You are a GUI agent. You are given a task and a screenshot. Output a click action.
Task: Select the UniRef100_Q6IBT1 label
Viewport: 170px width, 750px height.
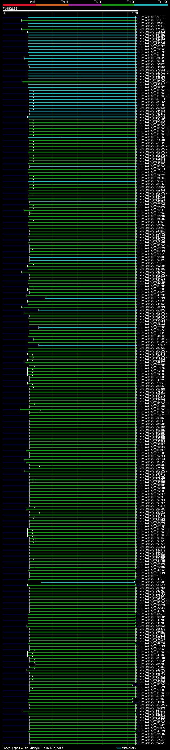[152, 99]
